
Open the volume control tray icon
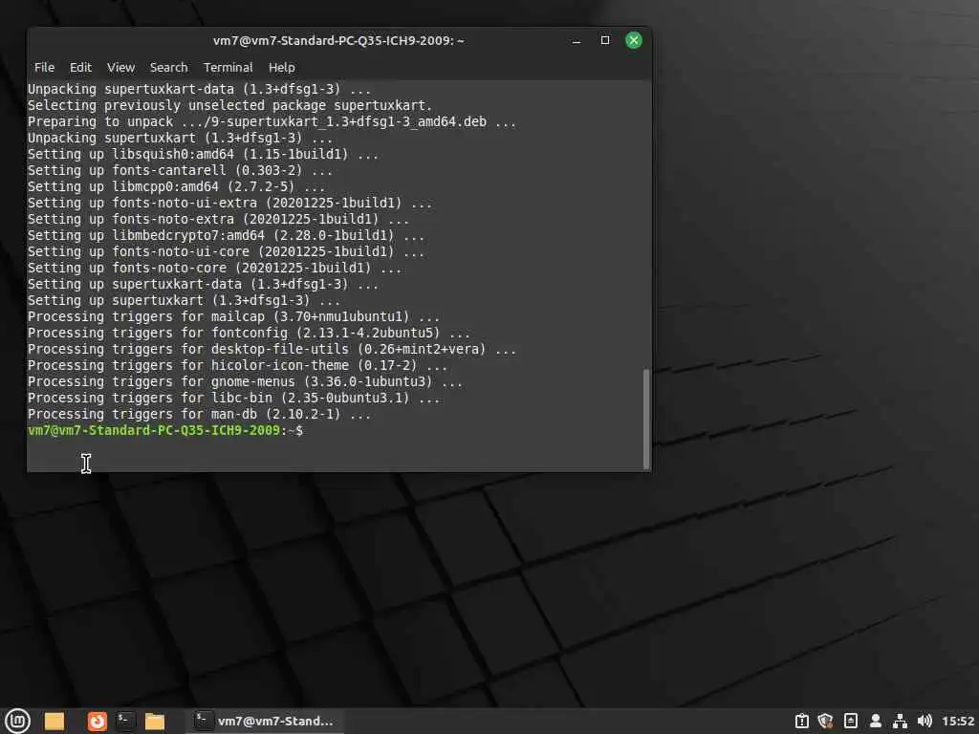click(925, 721)
